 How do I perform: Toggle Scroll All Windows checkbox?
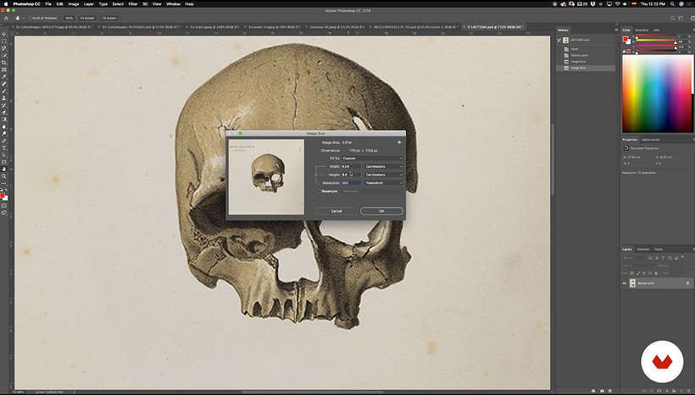click(x=30, y=18)
